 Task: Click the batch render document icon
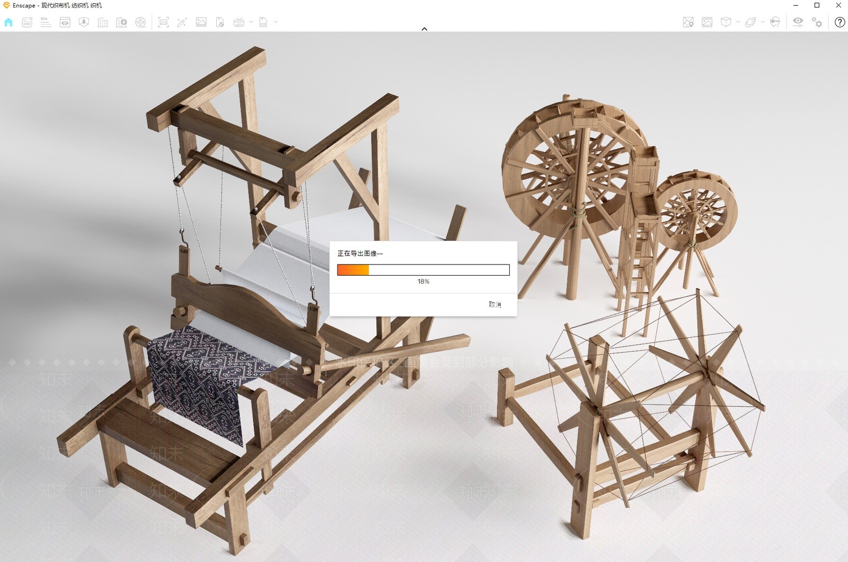tap(220, 22)
